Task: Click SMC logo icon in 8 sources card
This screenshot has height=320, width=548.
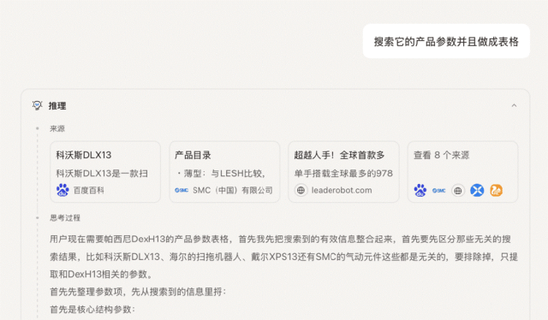Action: click(439, 191)
